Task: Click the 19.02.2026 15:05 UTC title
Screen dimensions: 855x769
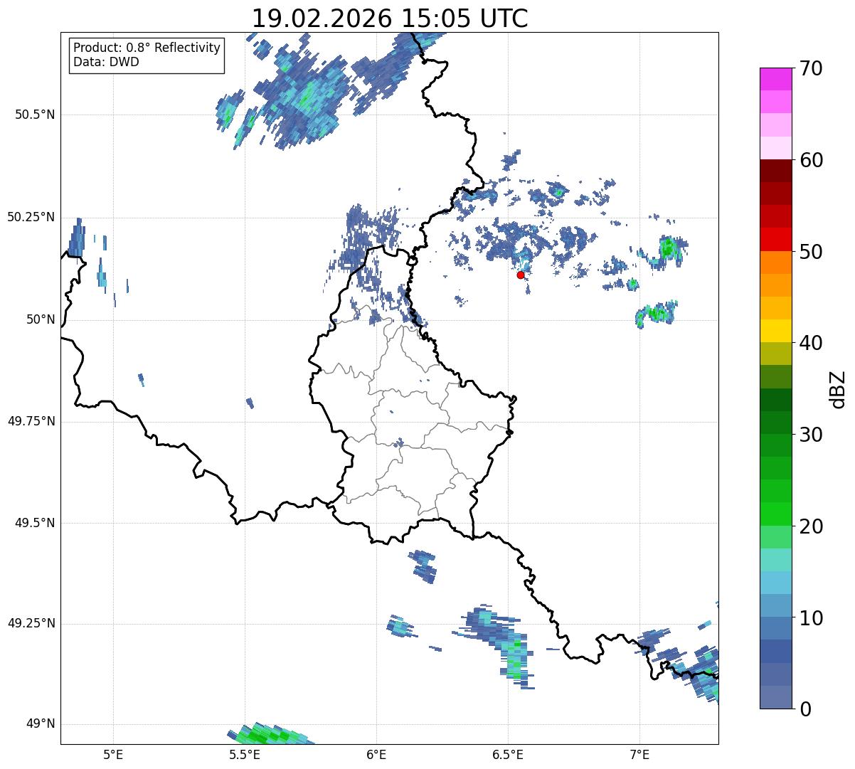Action: coord(390,18)
